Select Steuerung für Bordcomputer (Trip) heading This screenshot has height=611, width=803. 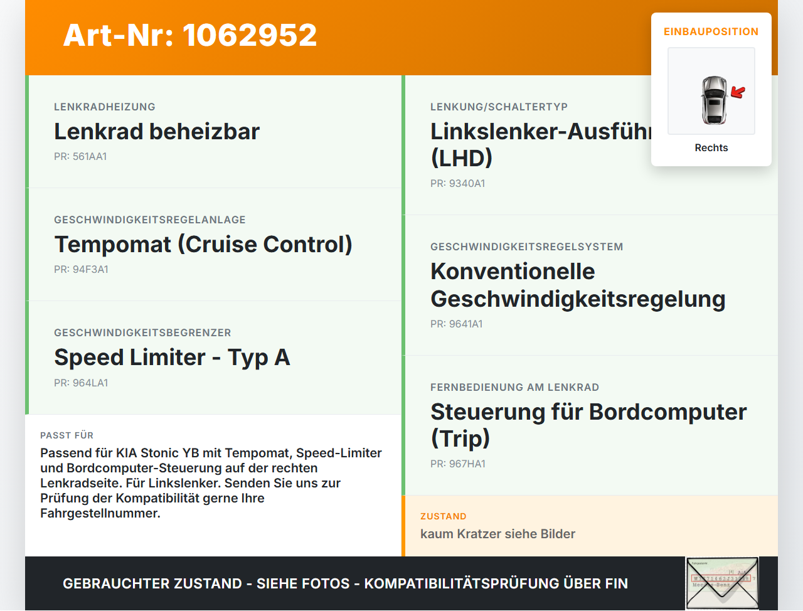coord(588,425)
